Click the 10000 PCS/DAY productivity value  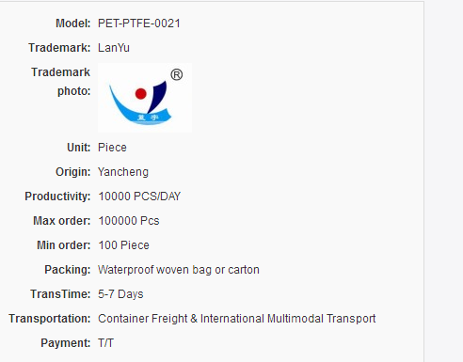[139, 197]
